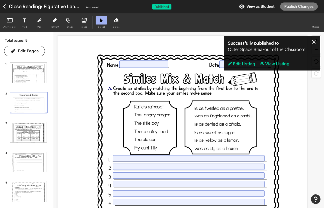Click answer box for line 1

pyautogui.click(x=188, y=158)
